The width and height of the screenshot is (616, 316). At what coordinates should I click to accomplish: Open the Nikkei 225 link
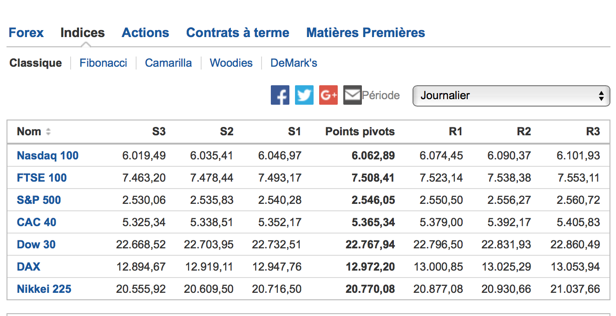click(x=44, y=289)
